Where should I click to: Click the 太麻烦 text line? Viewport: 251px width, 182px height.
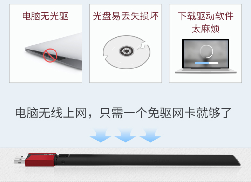click(205, 29)
